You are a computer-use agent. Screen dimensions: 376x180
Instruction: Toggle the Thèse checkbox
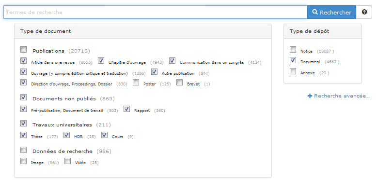23,135
